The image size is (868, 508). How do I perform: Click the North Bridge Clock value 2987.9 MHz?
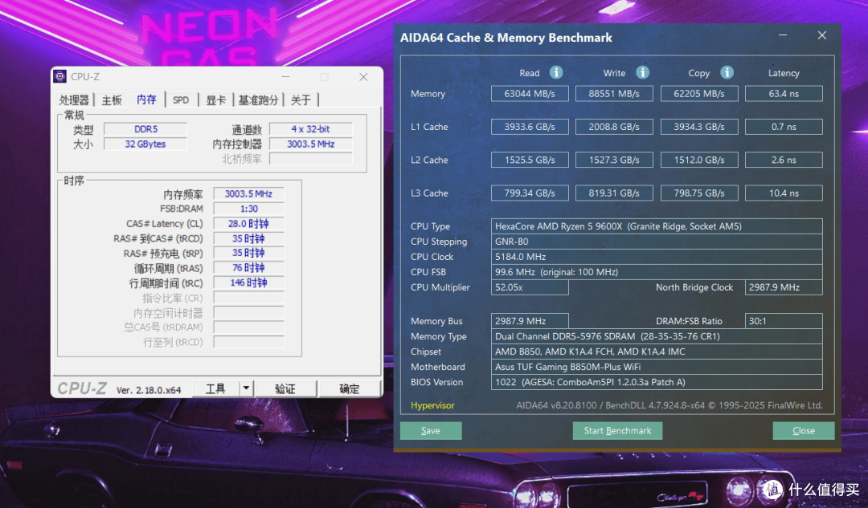point(784,287)
